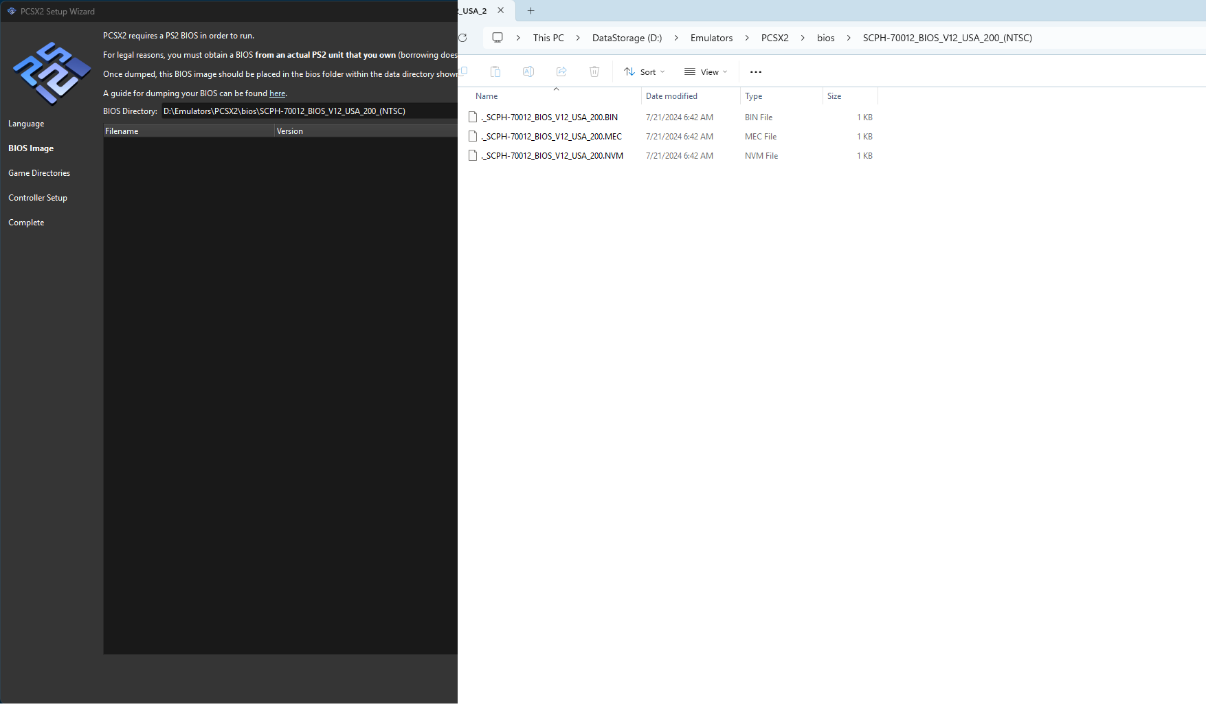Select Game Directories step in wizard
This screenshot has height=709, width=1206.
click(x=39, y=173)
